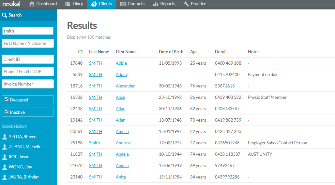Open the Dashboard home icon

(32, 4)
